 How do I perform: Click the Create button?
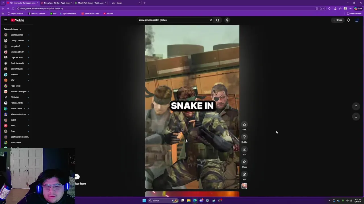[338, 20]
